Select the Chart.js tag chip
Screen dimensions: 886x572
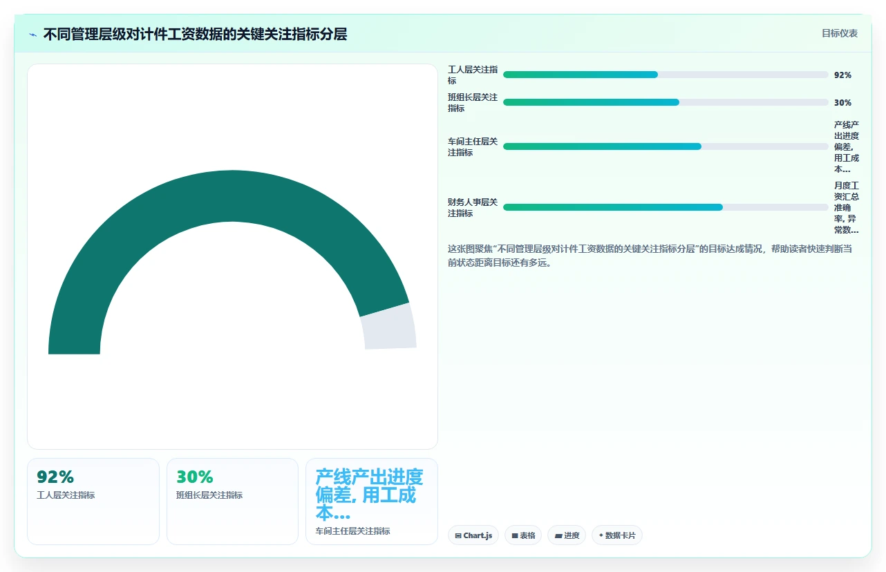(473, 535)
